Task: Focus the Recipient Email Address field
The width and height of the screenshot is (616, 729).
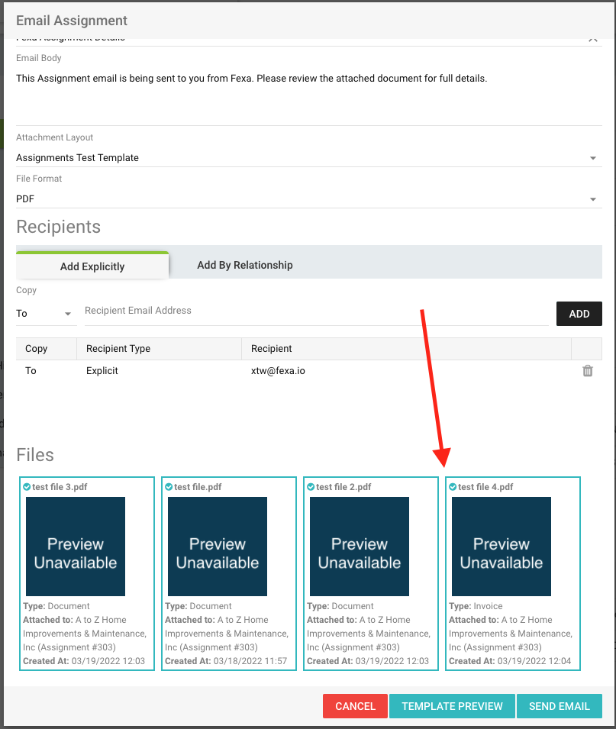Action: (x=316, y=311)
